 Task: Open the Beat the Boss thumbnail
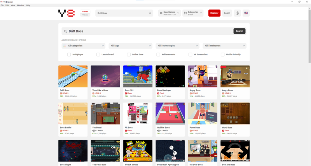[x=235, y=151]
